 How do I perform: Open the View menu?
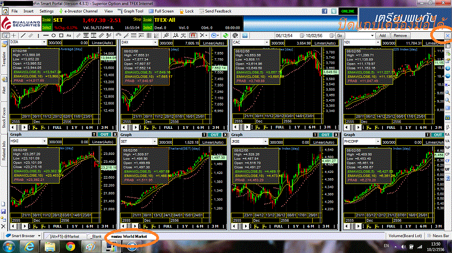(108, 11)
